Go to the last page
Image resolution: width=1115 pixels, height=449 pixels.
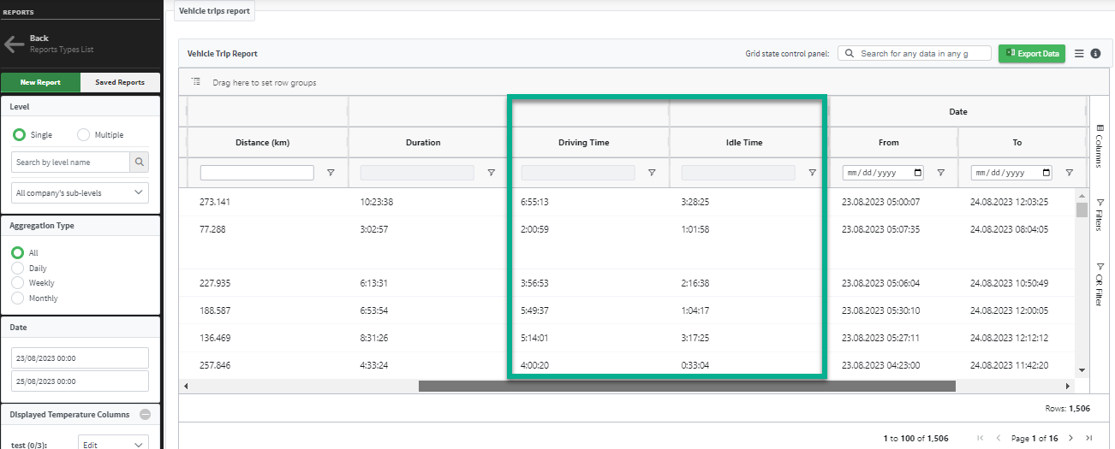[x=1088, y=438]
